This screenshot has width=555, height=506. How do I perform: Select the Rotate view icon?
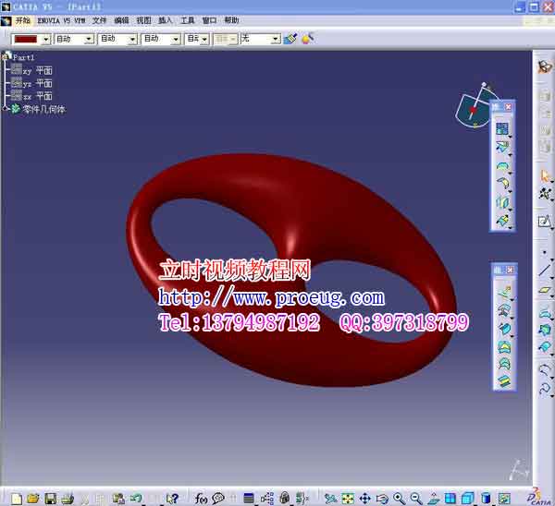click(382, 499)
